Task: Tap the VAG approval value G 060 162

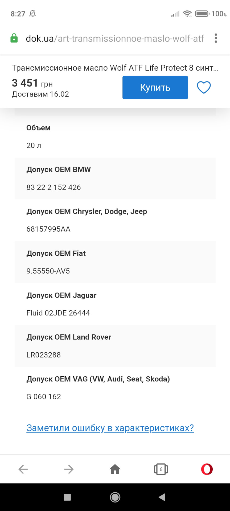Action: (x=44, y=397)
